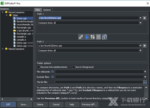Image resolution: width=150 pixels, height=108 pixels.
Task: Click the Path 2 browse play arrow button
Action: tap(145, 46)
